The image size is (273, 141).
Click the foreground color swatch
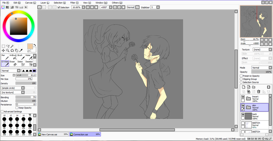[30, 47]
